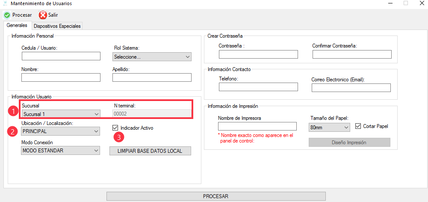The image size is (428, 202).
Task: Expand the Modo Conexión dropdown
Action: pyautogui.click(x=60, y=150)
